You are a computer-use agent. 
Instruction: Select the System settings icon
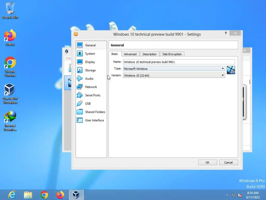tap(80, 54)
